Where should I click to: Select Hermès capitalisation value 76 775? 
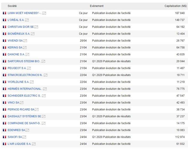tap(181, 89)
